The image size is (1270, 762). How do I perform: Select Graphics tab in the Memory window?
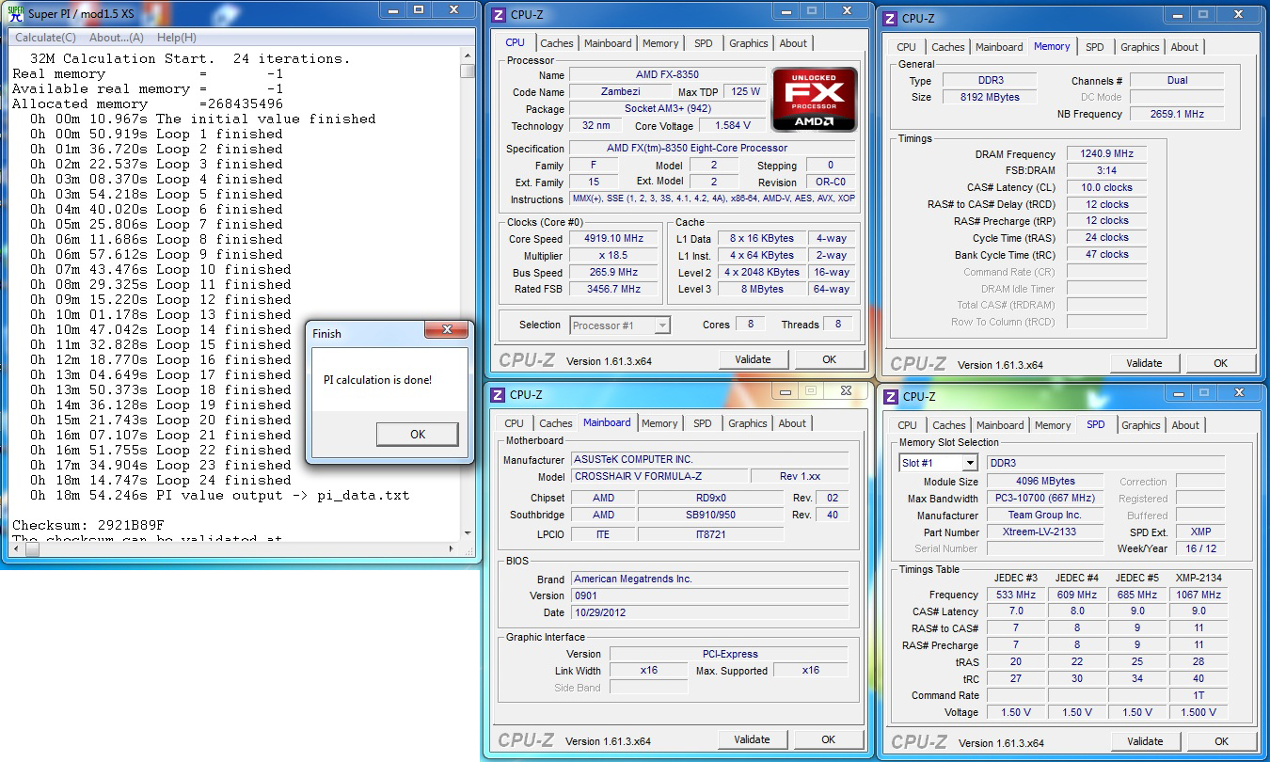[x=1140, y=47]
